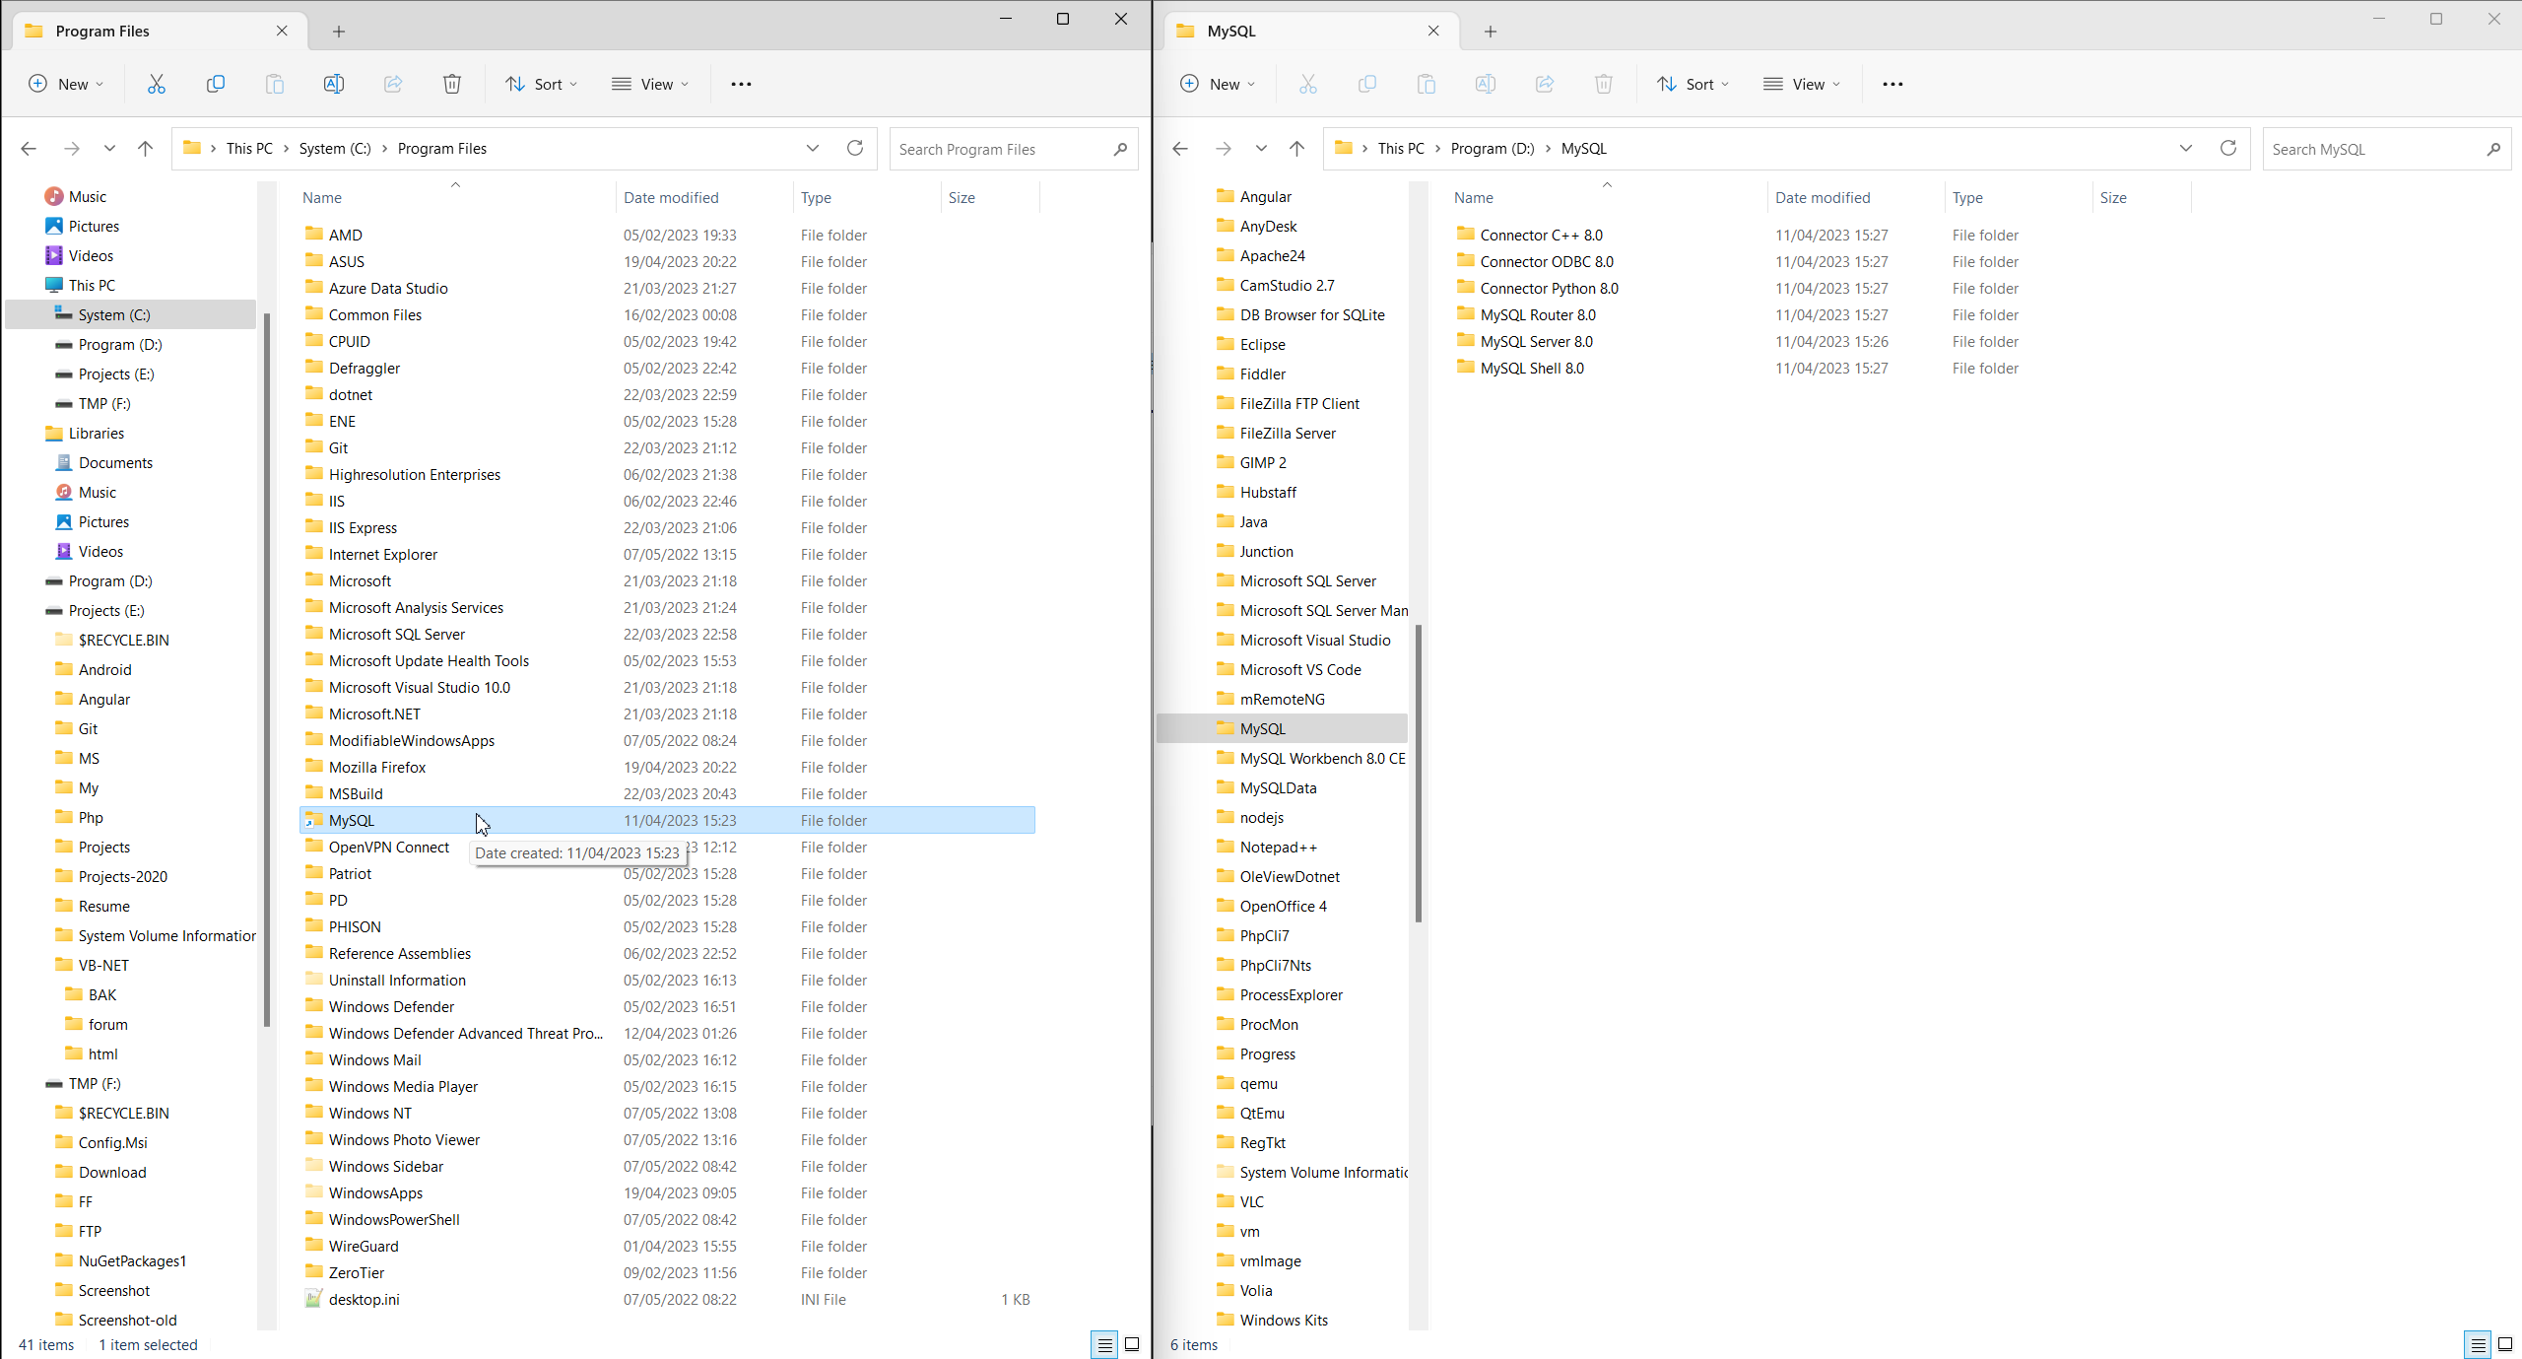The height and width of the screenshot is (1359, 2522).
Task: Click the Copy icon in the left window toolbar
Action: 216,84
